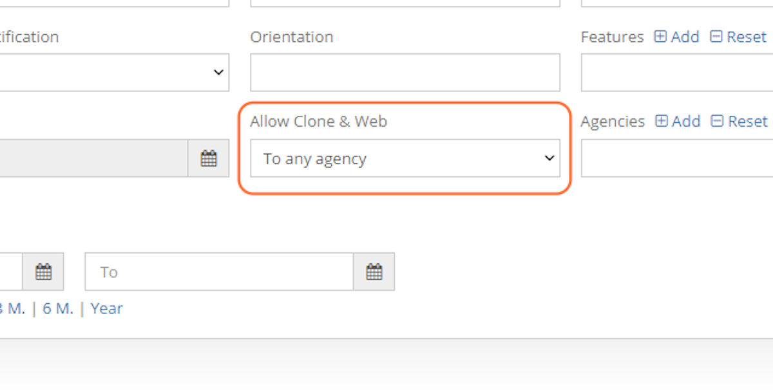The height and width of the screenshot is (390, 773).
Task: Click into the Agencies input box
Action: (x=676, y=158)
